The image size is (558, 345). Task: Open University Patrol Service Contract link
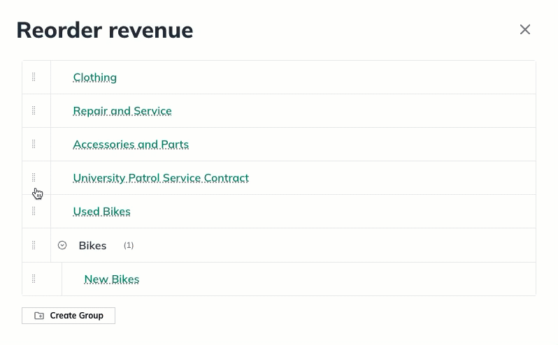pos(161,178)
